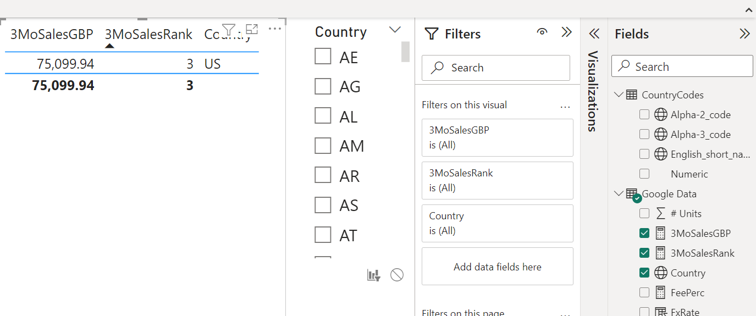Viewport: 756px width, 316px height.
Task: Check the AT country box
Action: coord(323,234)
